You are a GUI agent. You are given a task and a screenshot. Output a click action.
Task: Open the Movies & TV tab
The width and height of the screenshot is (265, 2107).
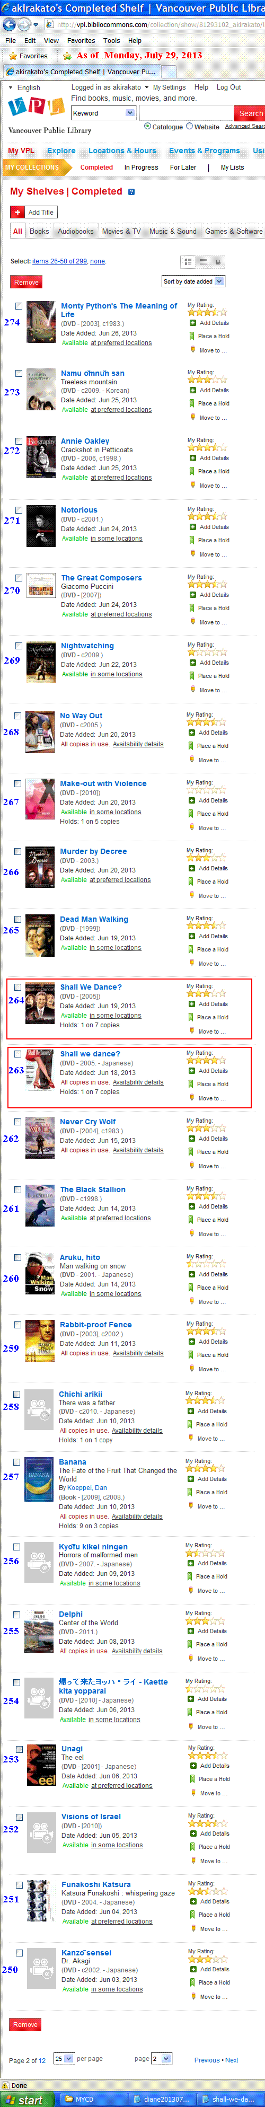(x=121, y=232)
